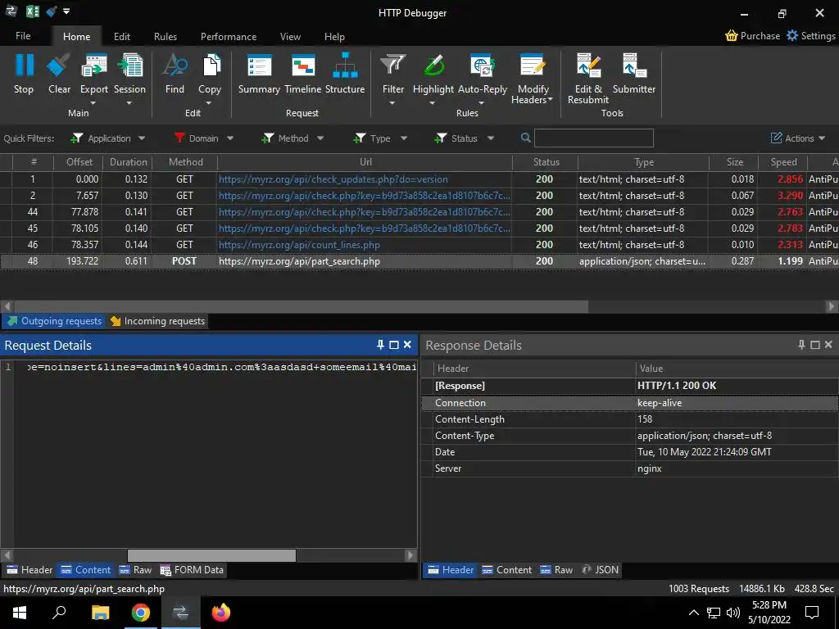This screenshot has width=839, height=629.
Task: Maximize the Response Details panel
Action: (x=815, y=345)
